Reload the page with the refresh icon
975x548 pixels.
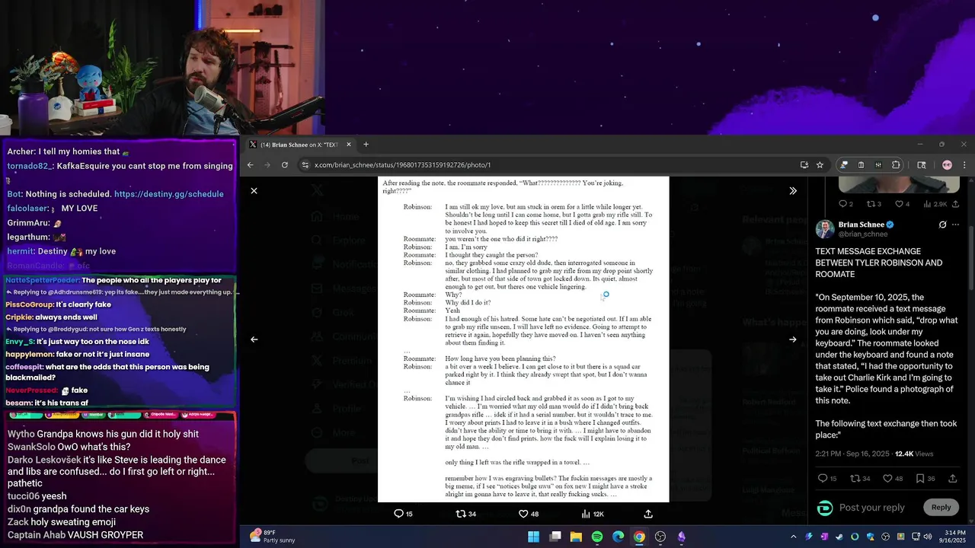click(285, 164)
